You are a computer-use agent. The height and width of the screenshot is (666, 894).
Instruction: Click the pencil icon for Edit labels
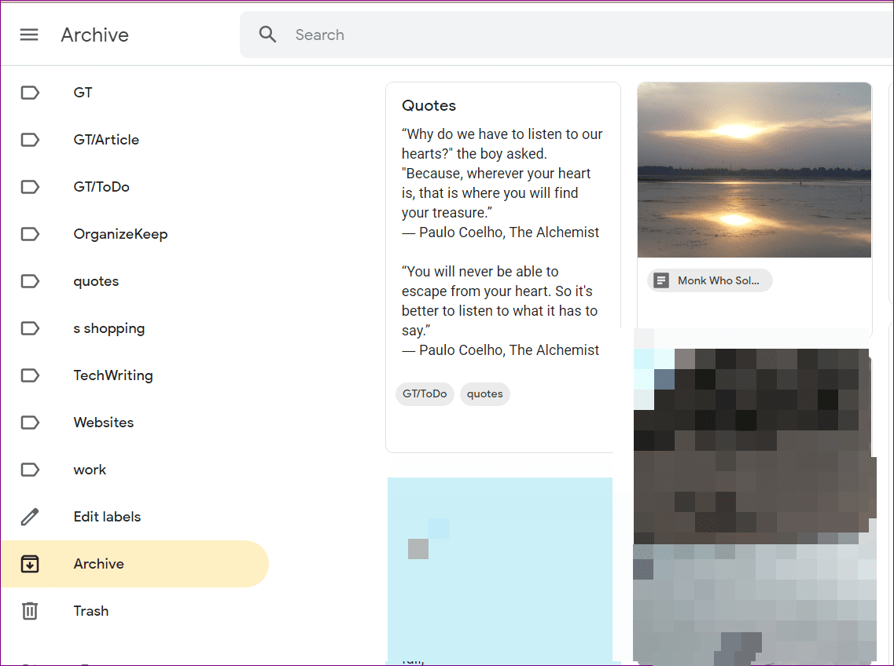tap(30, 517)
